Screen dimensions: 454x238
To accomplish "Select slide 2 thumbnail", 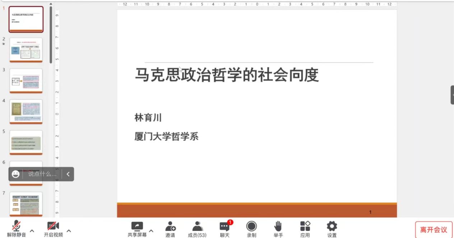I will click(x=26, y=50).
